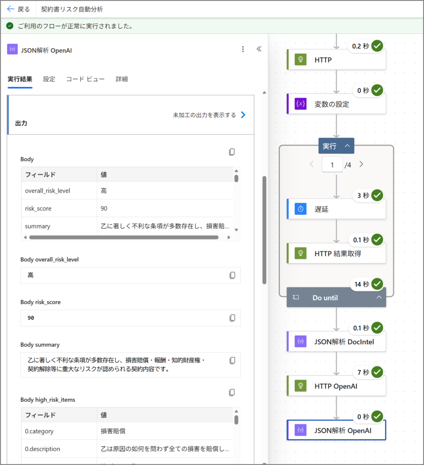
Task: Select the HTTP OpenAI action node
Action: coord(336,386)
